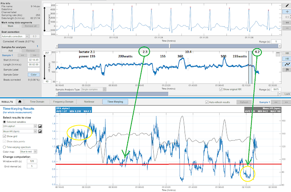Click the beat correction threshold 0.3 field
The image size is (291, 192).
click(35, 36)
